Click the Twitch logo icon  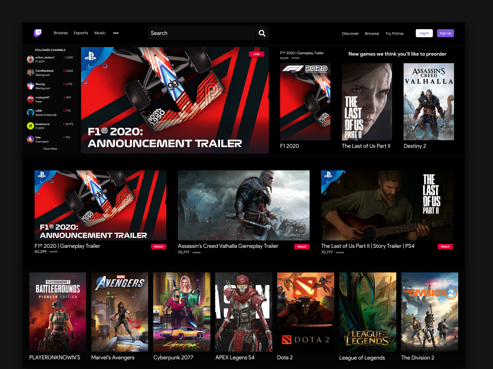(38, 33)
